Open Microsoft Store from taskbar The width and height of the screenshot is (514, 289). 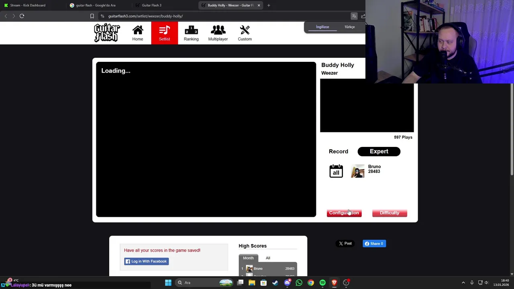coord(263,283)
